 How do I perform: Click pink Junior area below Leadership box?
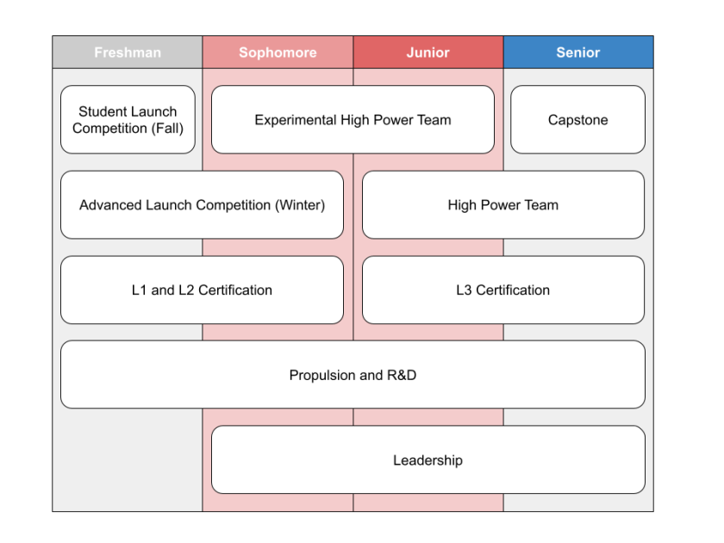[428, 502]
